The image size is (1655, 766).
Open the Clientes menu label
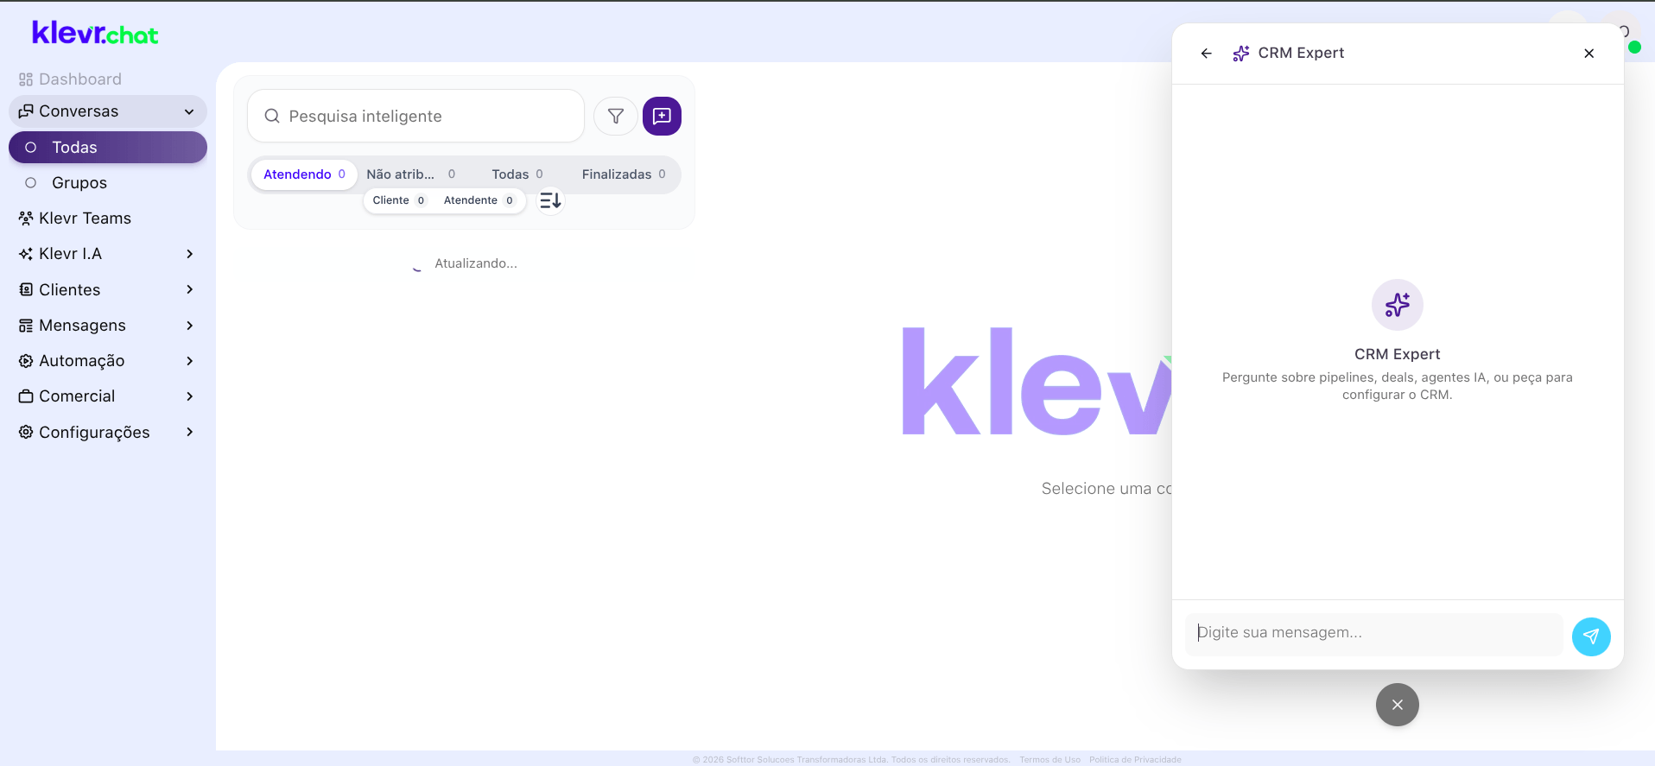(x=69, y=290)
